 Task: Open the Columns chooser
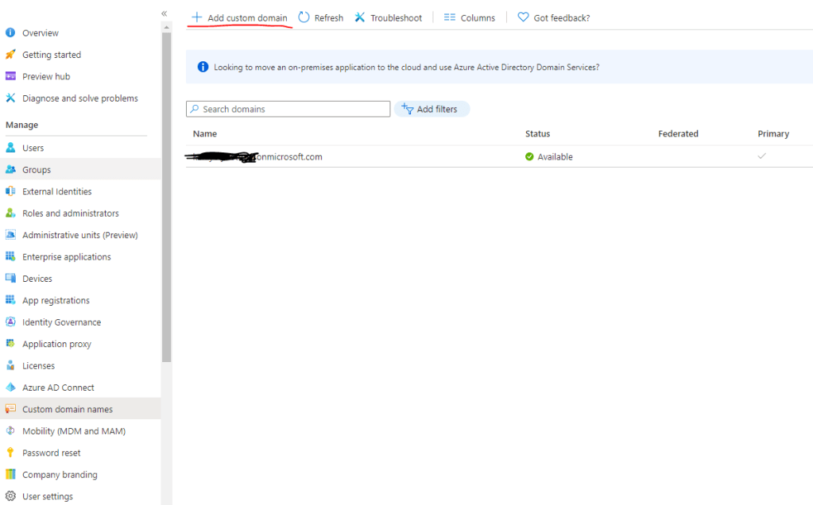(469, 17)
